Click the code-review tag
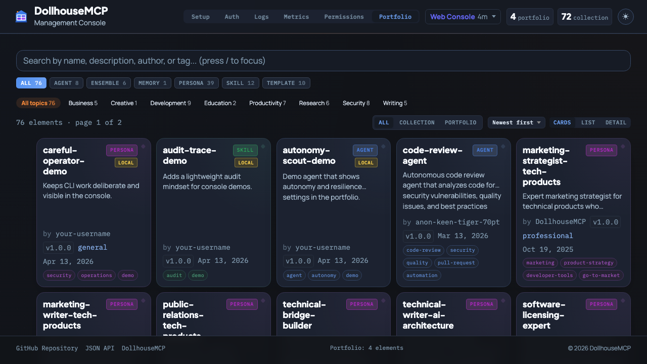The width and height of the screenshot is (647, 364). (424, 250)
